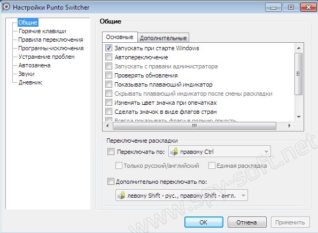Open Автозамена section
Viewport: 318px width, 233px height.
tap(35, 65)
